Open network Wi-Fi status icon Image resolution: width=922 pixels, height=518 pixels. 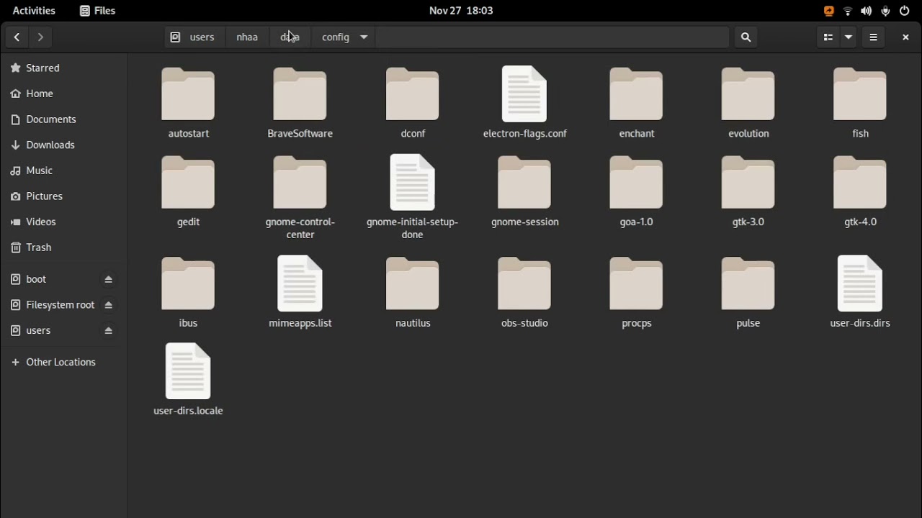[x=848, y=11]
